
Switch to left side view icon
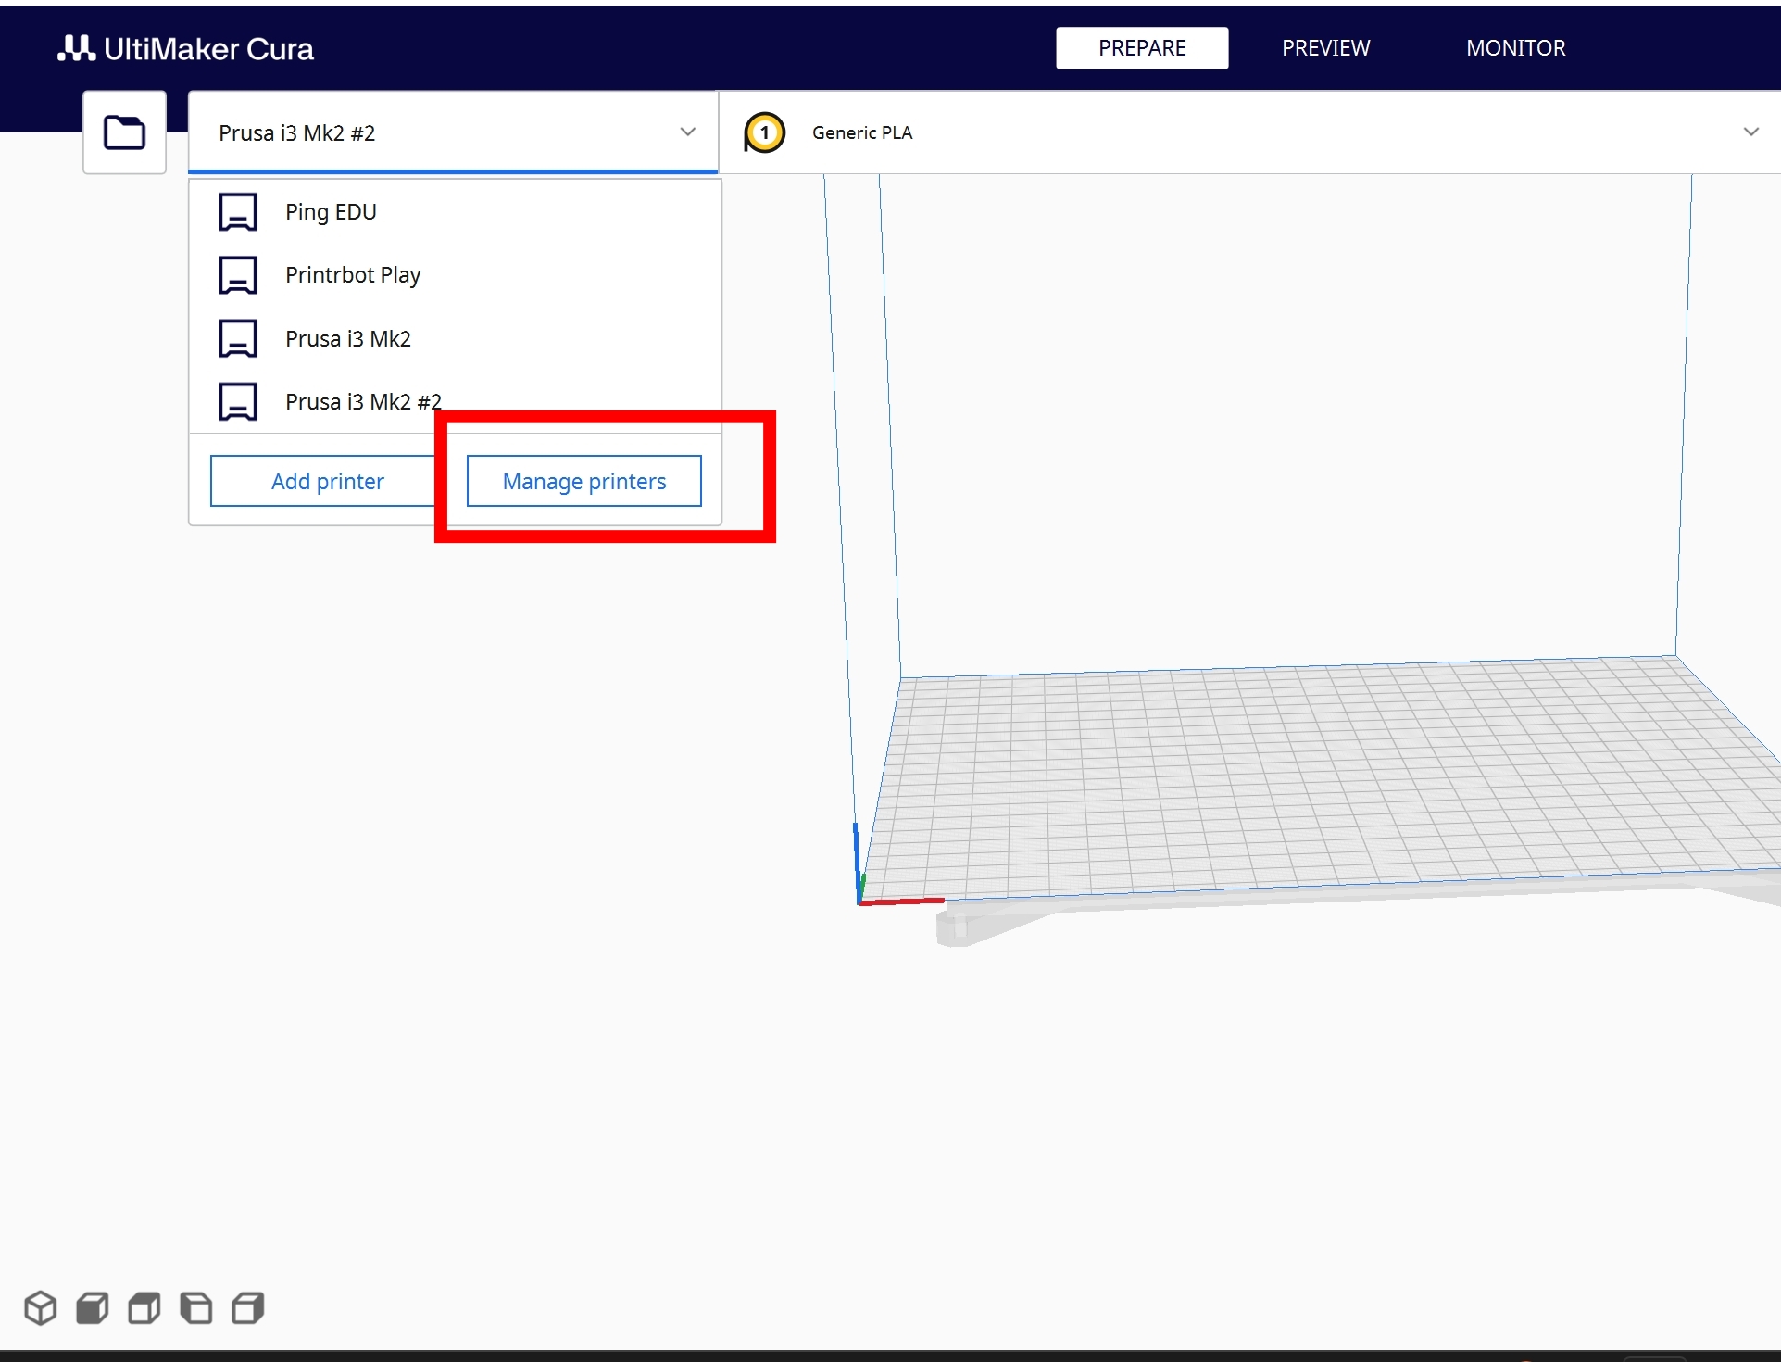point(196,1308)
